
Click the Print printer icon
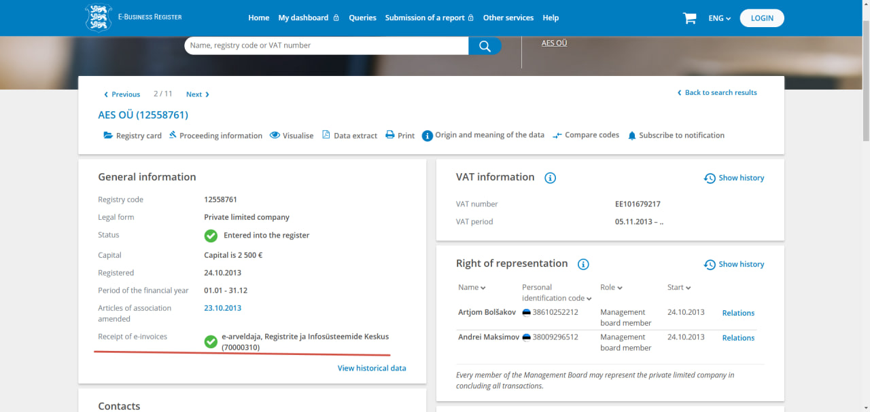click(x=390, y=134)
